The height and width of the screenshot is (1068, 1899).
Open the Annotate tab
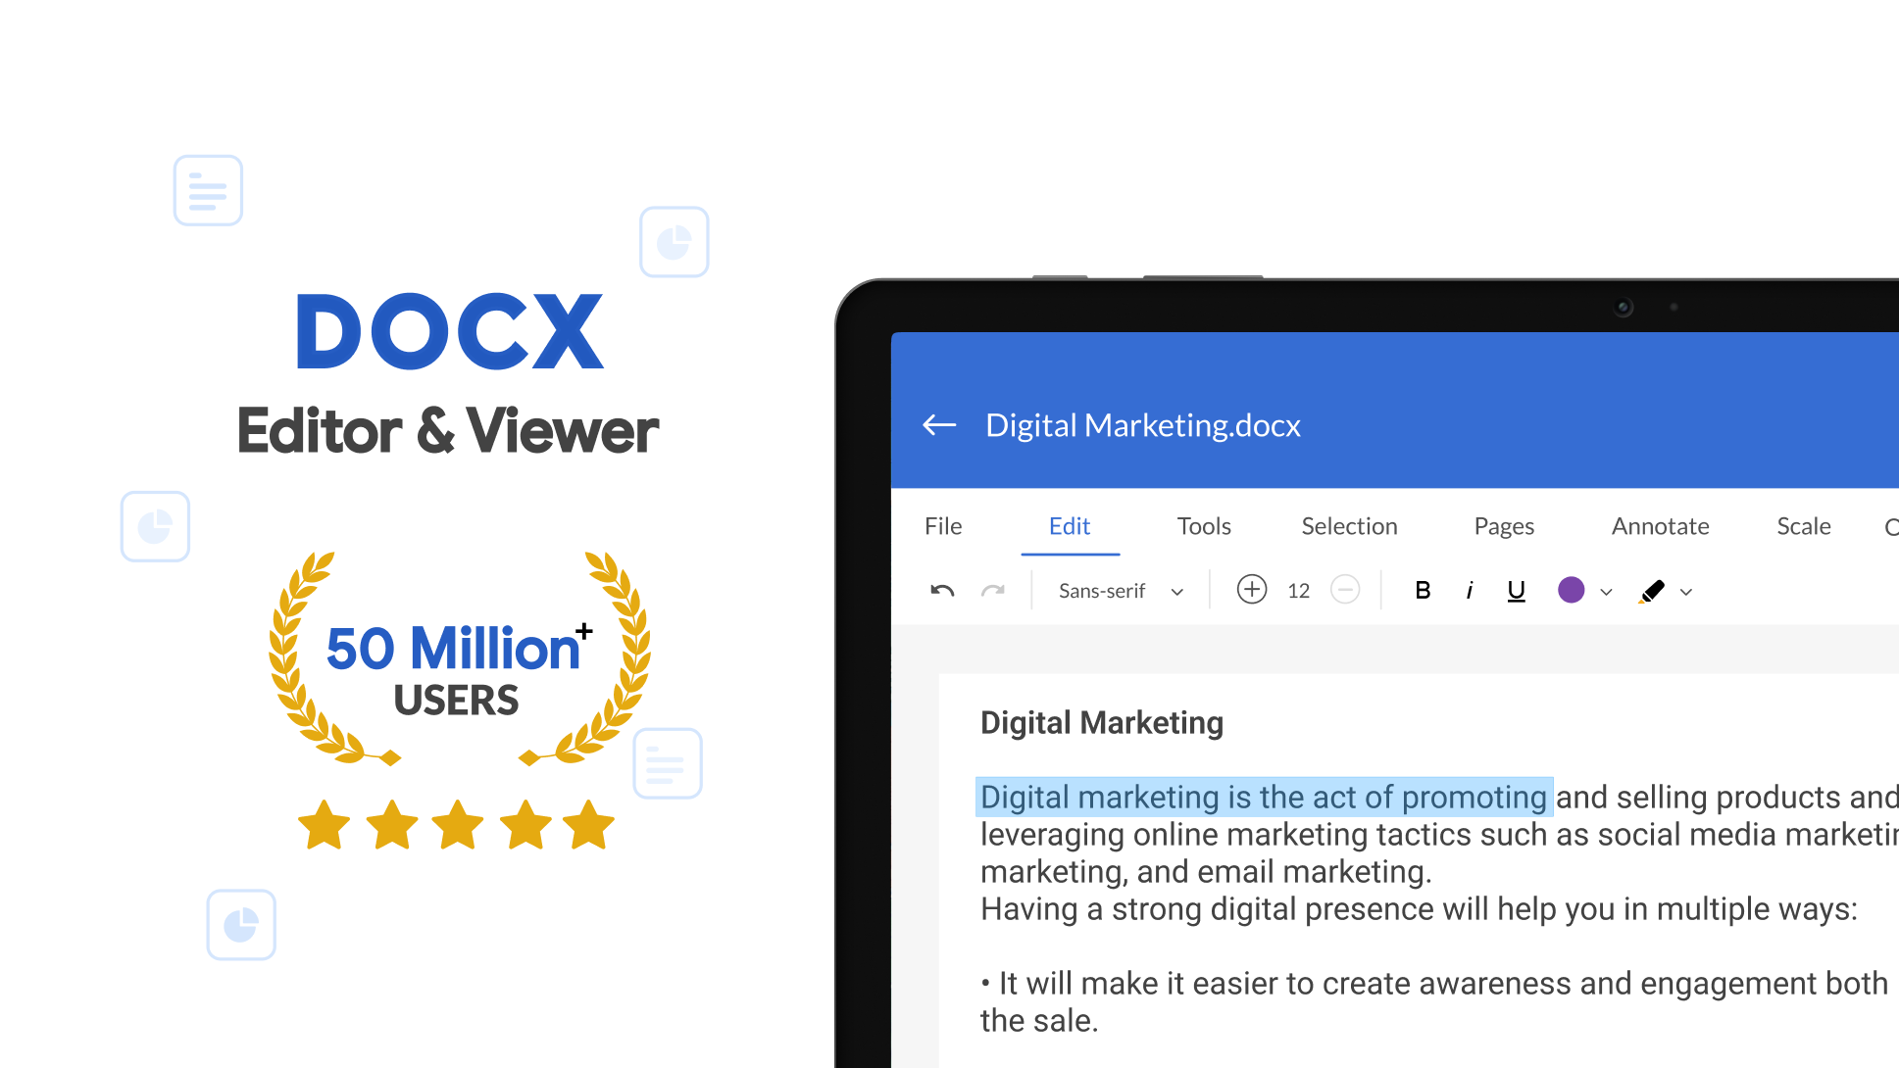coord(1660,526)
